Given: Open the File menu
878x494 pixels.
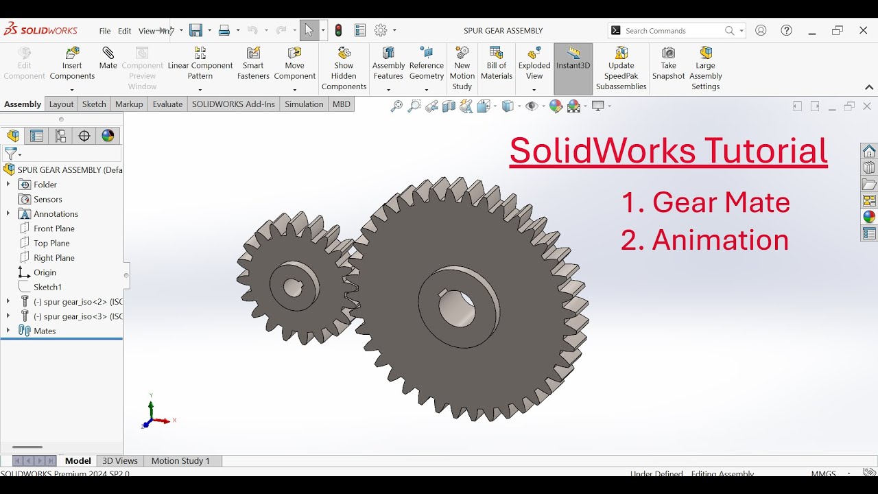Looking at the screenshot, I should coord(105,31).
